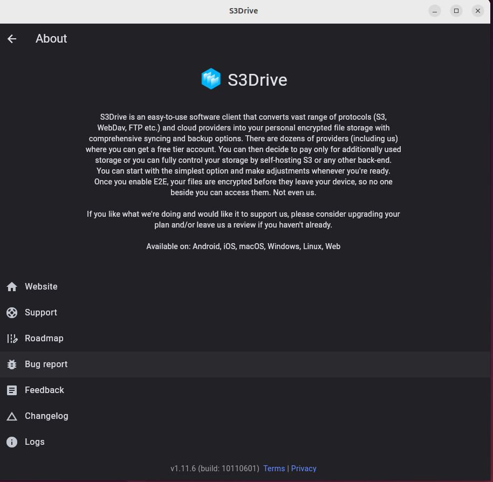Screen dimensions: 493x482
Task: Click the Logs info icon
Action: point(12,442)
